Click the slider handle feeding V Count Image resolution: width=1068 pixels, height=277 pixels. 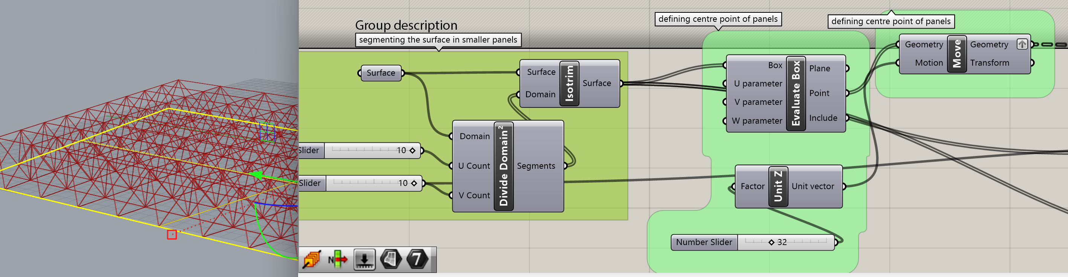414,183
